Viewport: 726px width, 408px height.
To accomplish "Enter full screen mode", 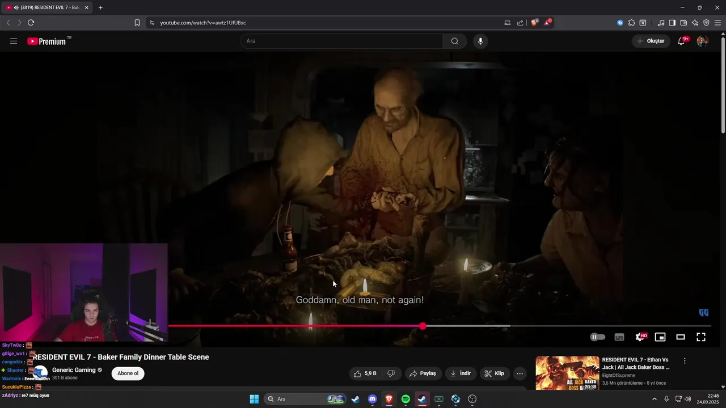I will (701, 337).
